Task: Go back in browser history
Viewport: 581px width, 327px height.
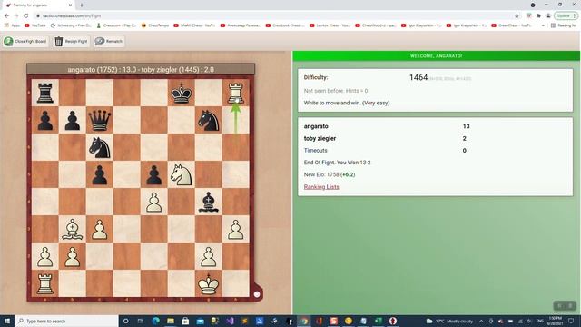Action: click(6, 16)
